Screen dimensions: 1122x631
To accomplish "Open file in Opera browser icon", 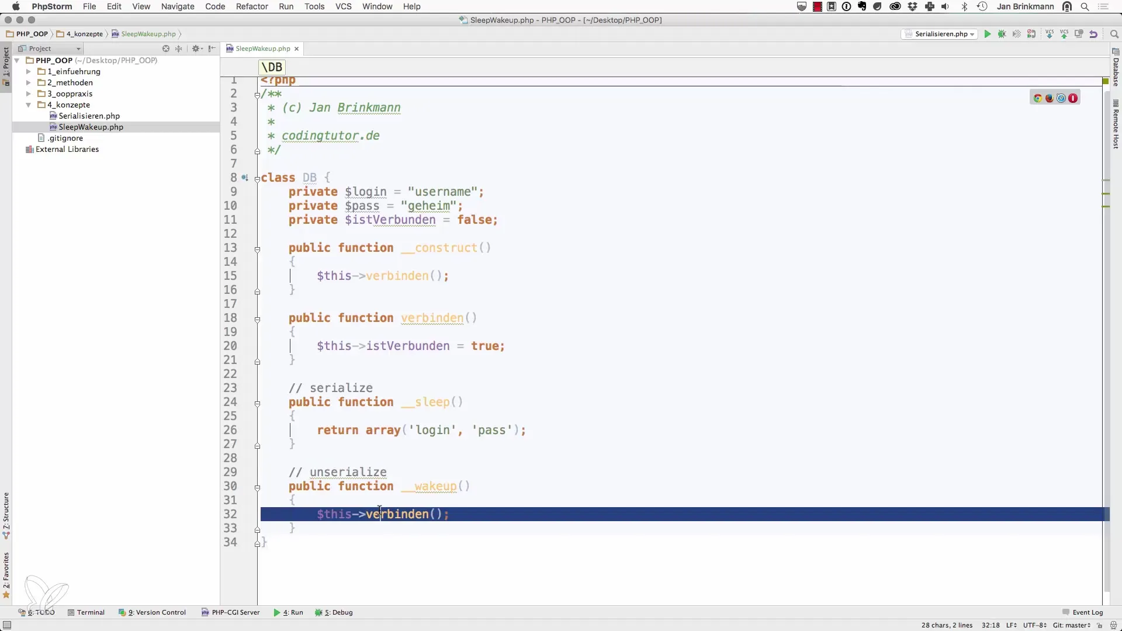I will (x=1073, y=98).
